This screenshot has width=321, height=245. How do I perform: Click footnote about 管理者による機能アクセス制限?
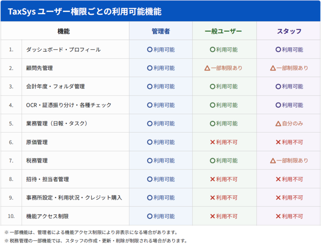(91, 232)
